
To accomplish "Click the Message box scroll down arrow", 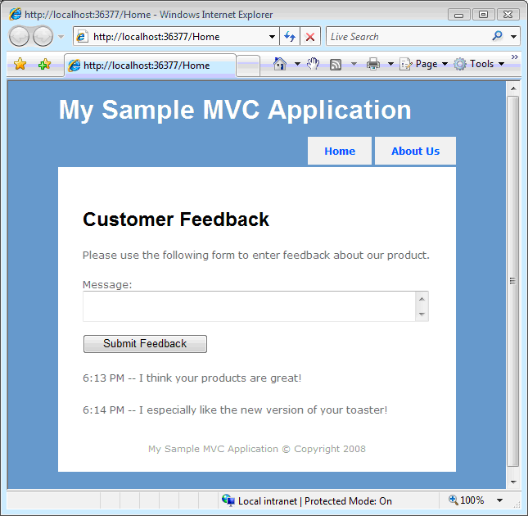I will 422,314.
